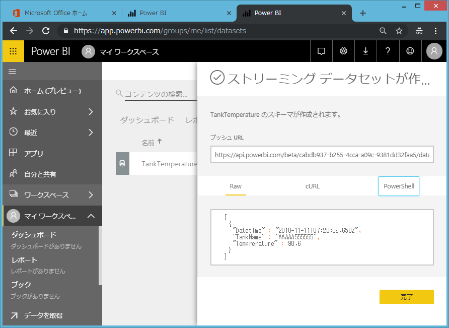Screen dimensions: 449x328
Task: Click the Apps (アプリ) grid icon
Action: [x=13, y=153]
